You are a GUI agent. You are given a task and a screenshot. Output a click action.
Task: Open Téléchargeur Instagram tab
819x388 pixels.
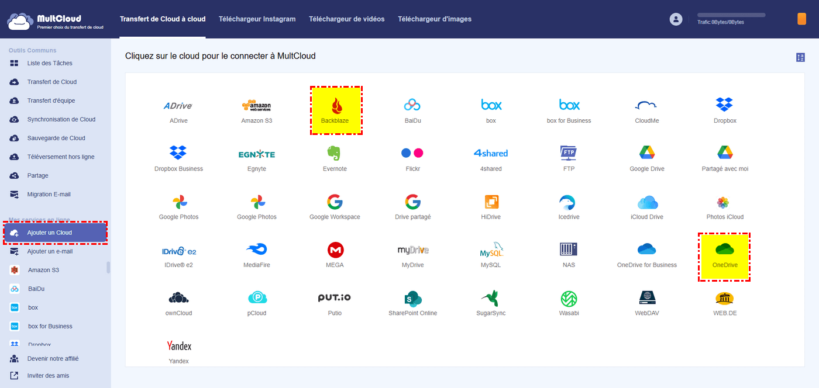point(257,19)
